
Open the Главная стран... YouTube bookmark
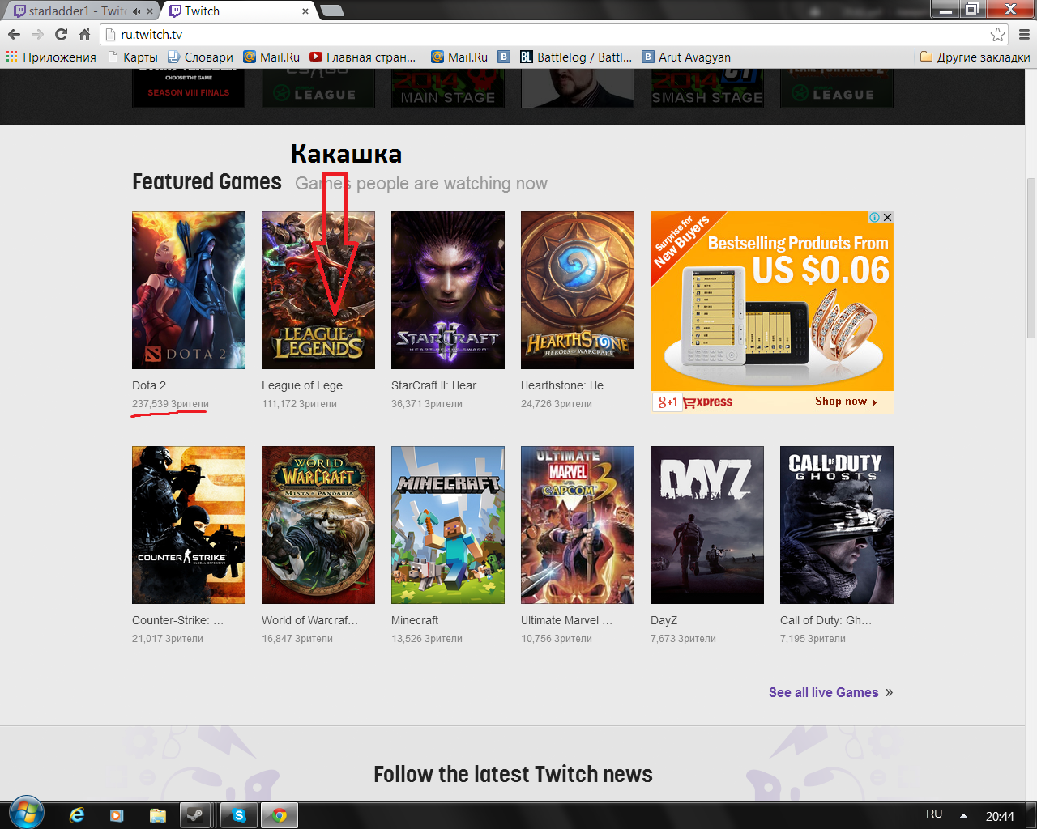(363, 57)
